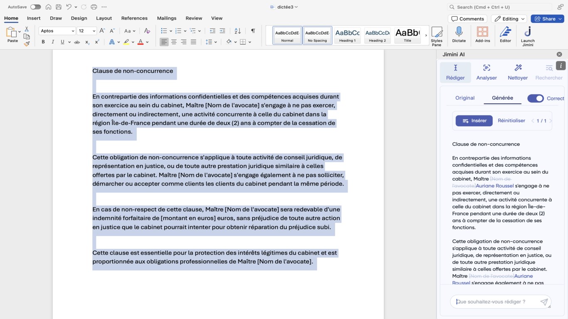Viewport: 568px width, 319px height.
Task: Click the Share button
Action: click(547, 19)
